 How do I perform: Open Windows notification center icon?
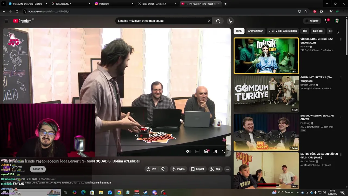tap(342, 192)
